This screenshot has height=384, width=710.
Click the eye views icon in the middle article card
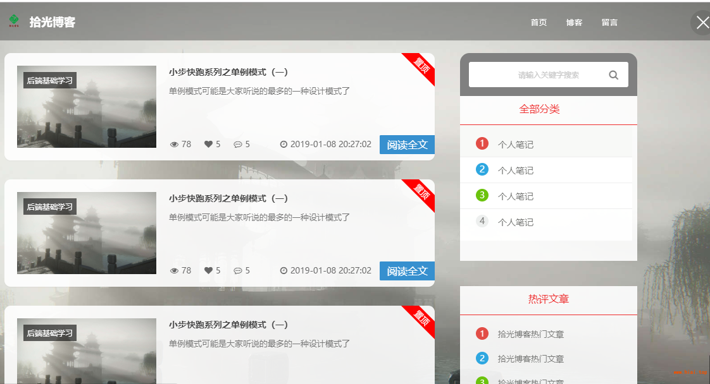174,271
